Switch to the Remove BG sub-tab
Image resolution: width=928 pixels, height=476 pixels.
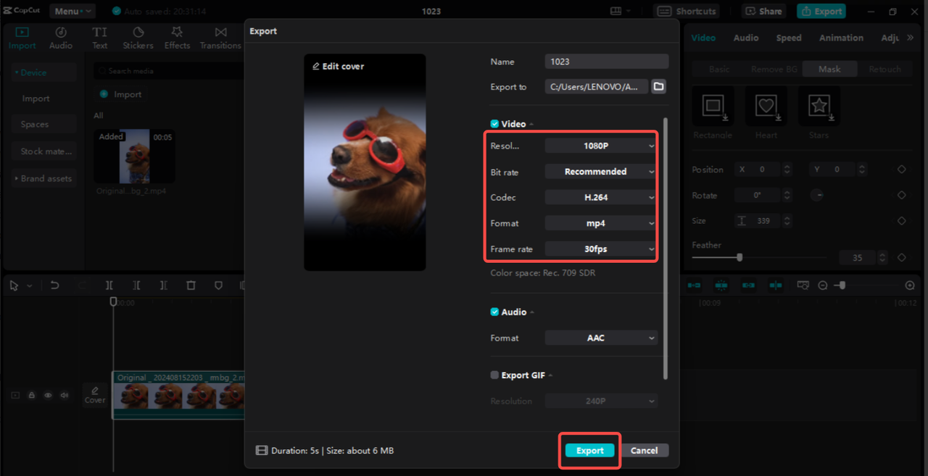click(774, 69)
